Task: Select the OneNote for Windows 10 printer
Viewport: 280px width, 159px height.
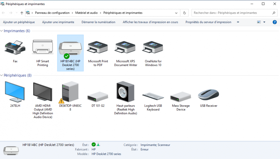Action: point(153,48)
